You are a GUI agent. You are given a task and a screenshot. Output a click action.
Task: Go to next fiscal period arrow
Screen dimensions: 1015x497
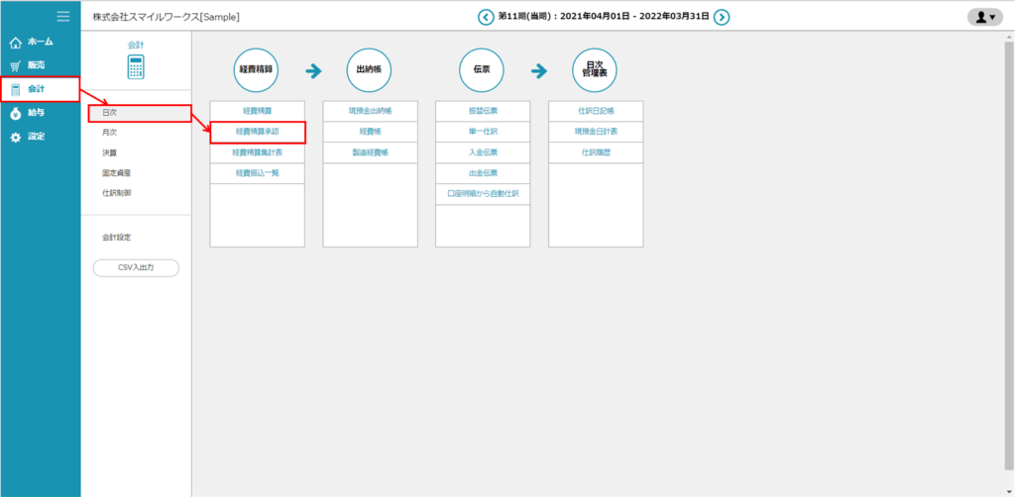click(x=722, y=17)
